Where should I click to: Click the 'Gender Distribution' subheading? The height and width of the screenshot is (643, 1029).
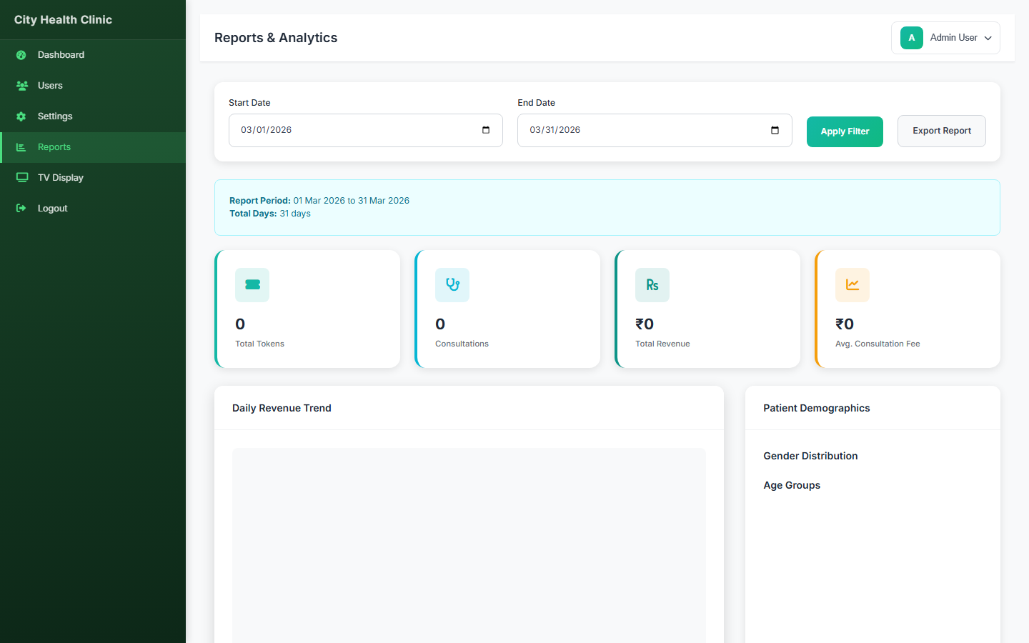pos(810,456)
